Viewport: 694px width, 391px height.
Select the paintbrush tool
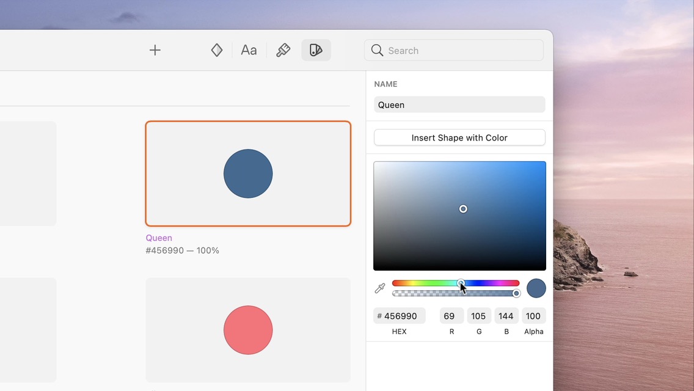pyautogui.click(x=282, y=50)
